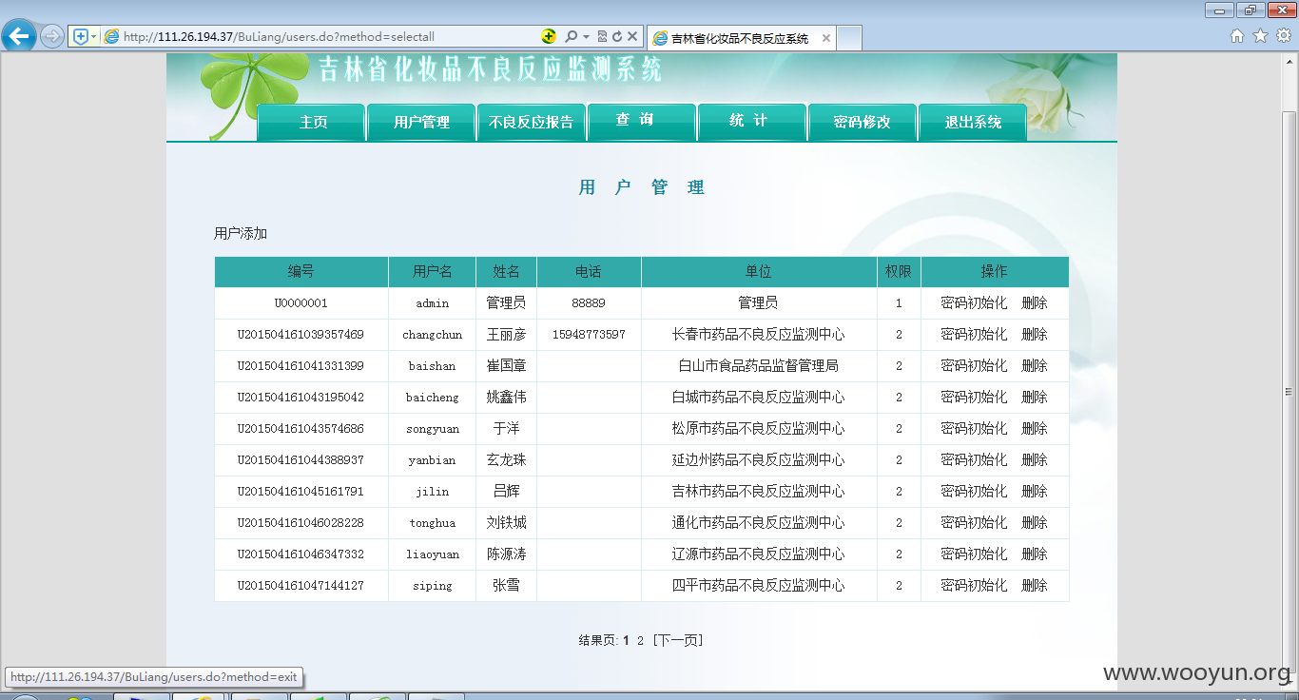Screen dimensions: 1299x700
Task: Click the 权限 column header
Action: coord(899,272)
